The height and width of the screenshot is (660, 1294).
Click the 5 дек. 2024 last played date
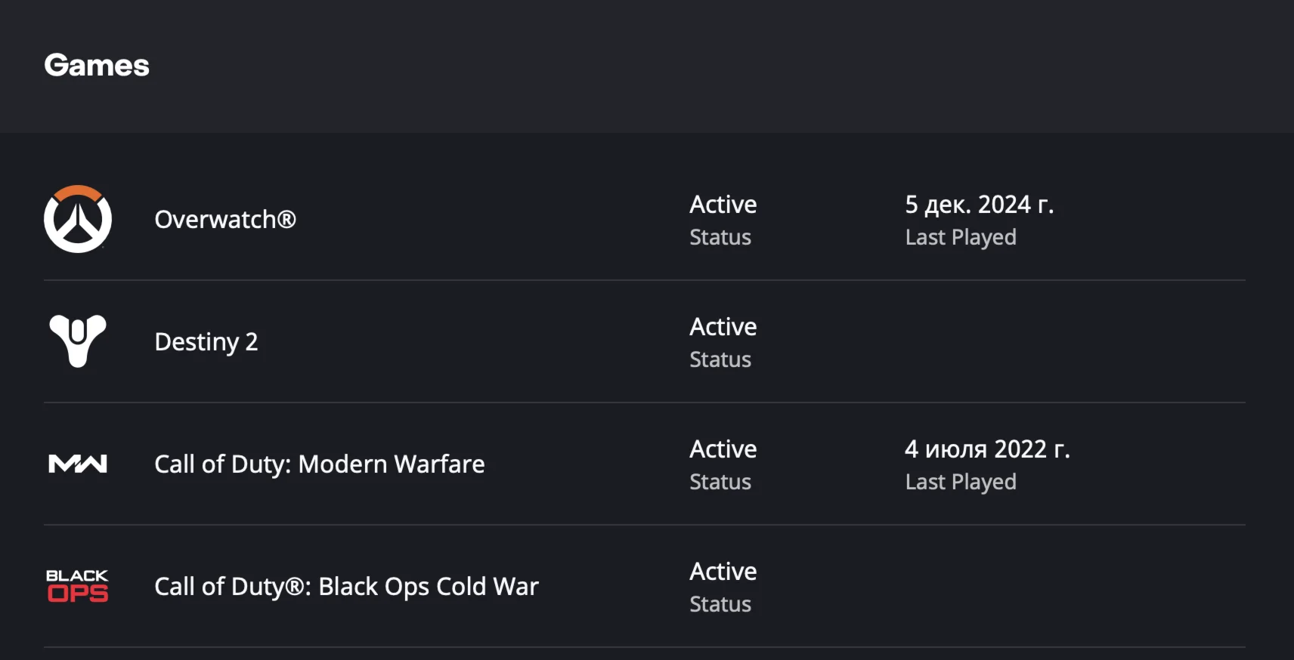click(981, 204)
